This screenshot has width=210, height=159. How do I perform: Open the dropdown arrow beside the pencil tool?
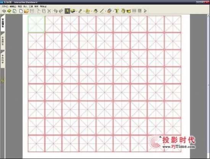pyautogui.click(x=84, y=11)
